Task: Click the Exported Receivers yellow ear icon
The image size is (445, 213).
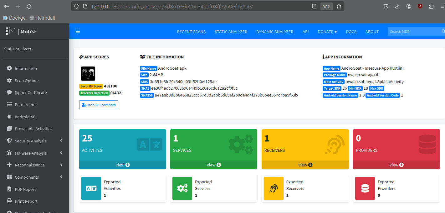Action: pos(274,188)
